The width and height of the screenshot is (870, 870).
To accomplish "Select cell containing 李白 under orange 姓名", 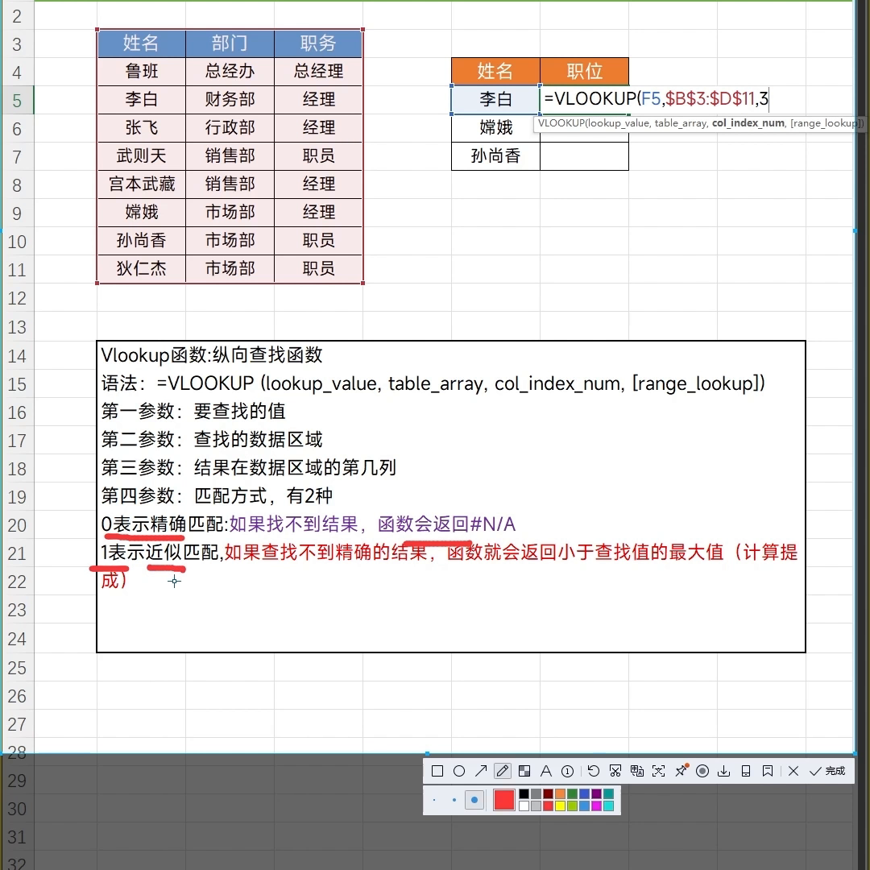I will point(495,99).
